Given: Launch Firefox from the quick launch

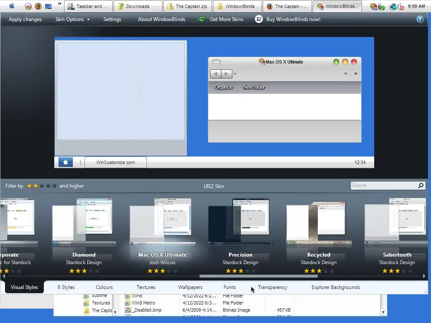Looking at the screenshot, I should point(38,6).
